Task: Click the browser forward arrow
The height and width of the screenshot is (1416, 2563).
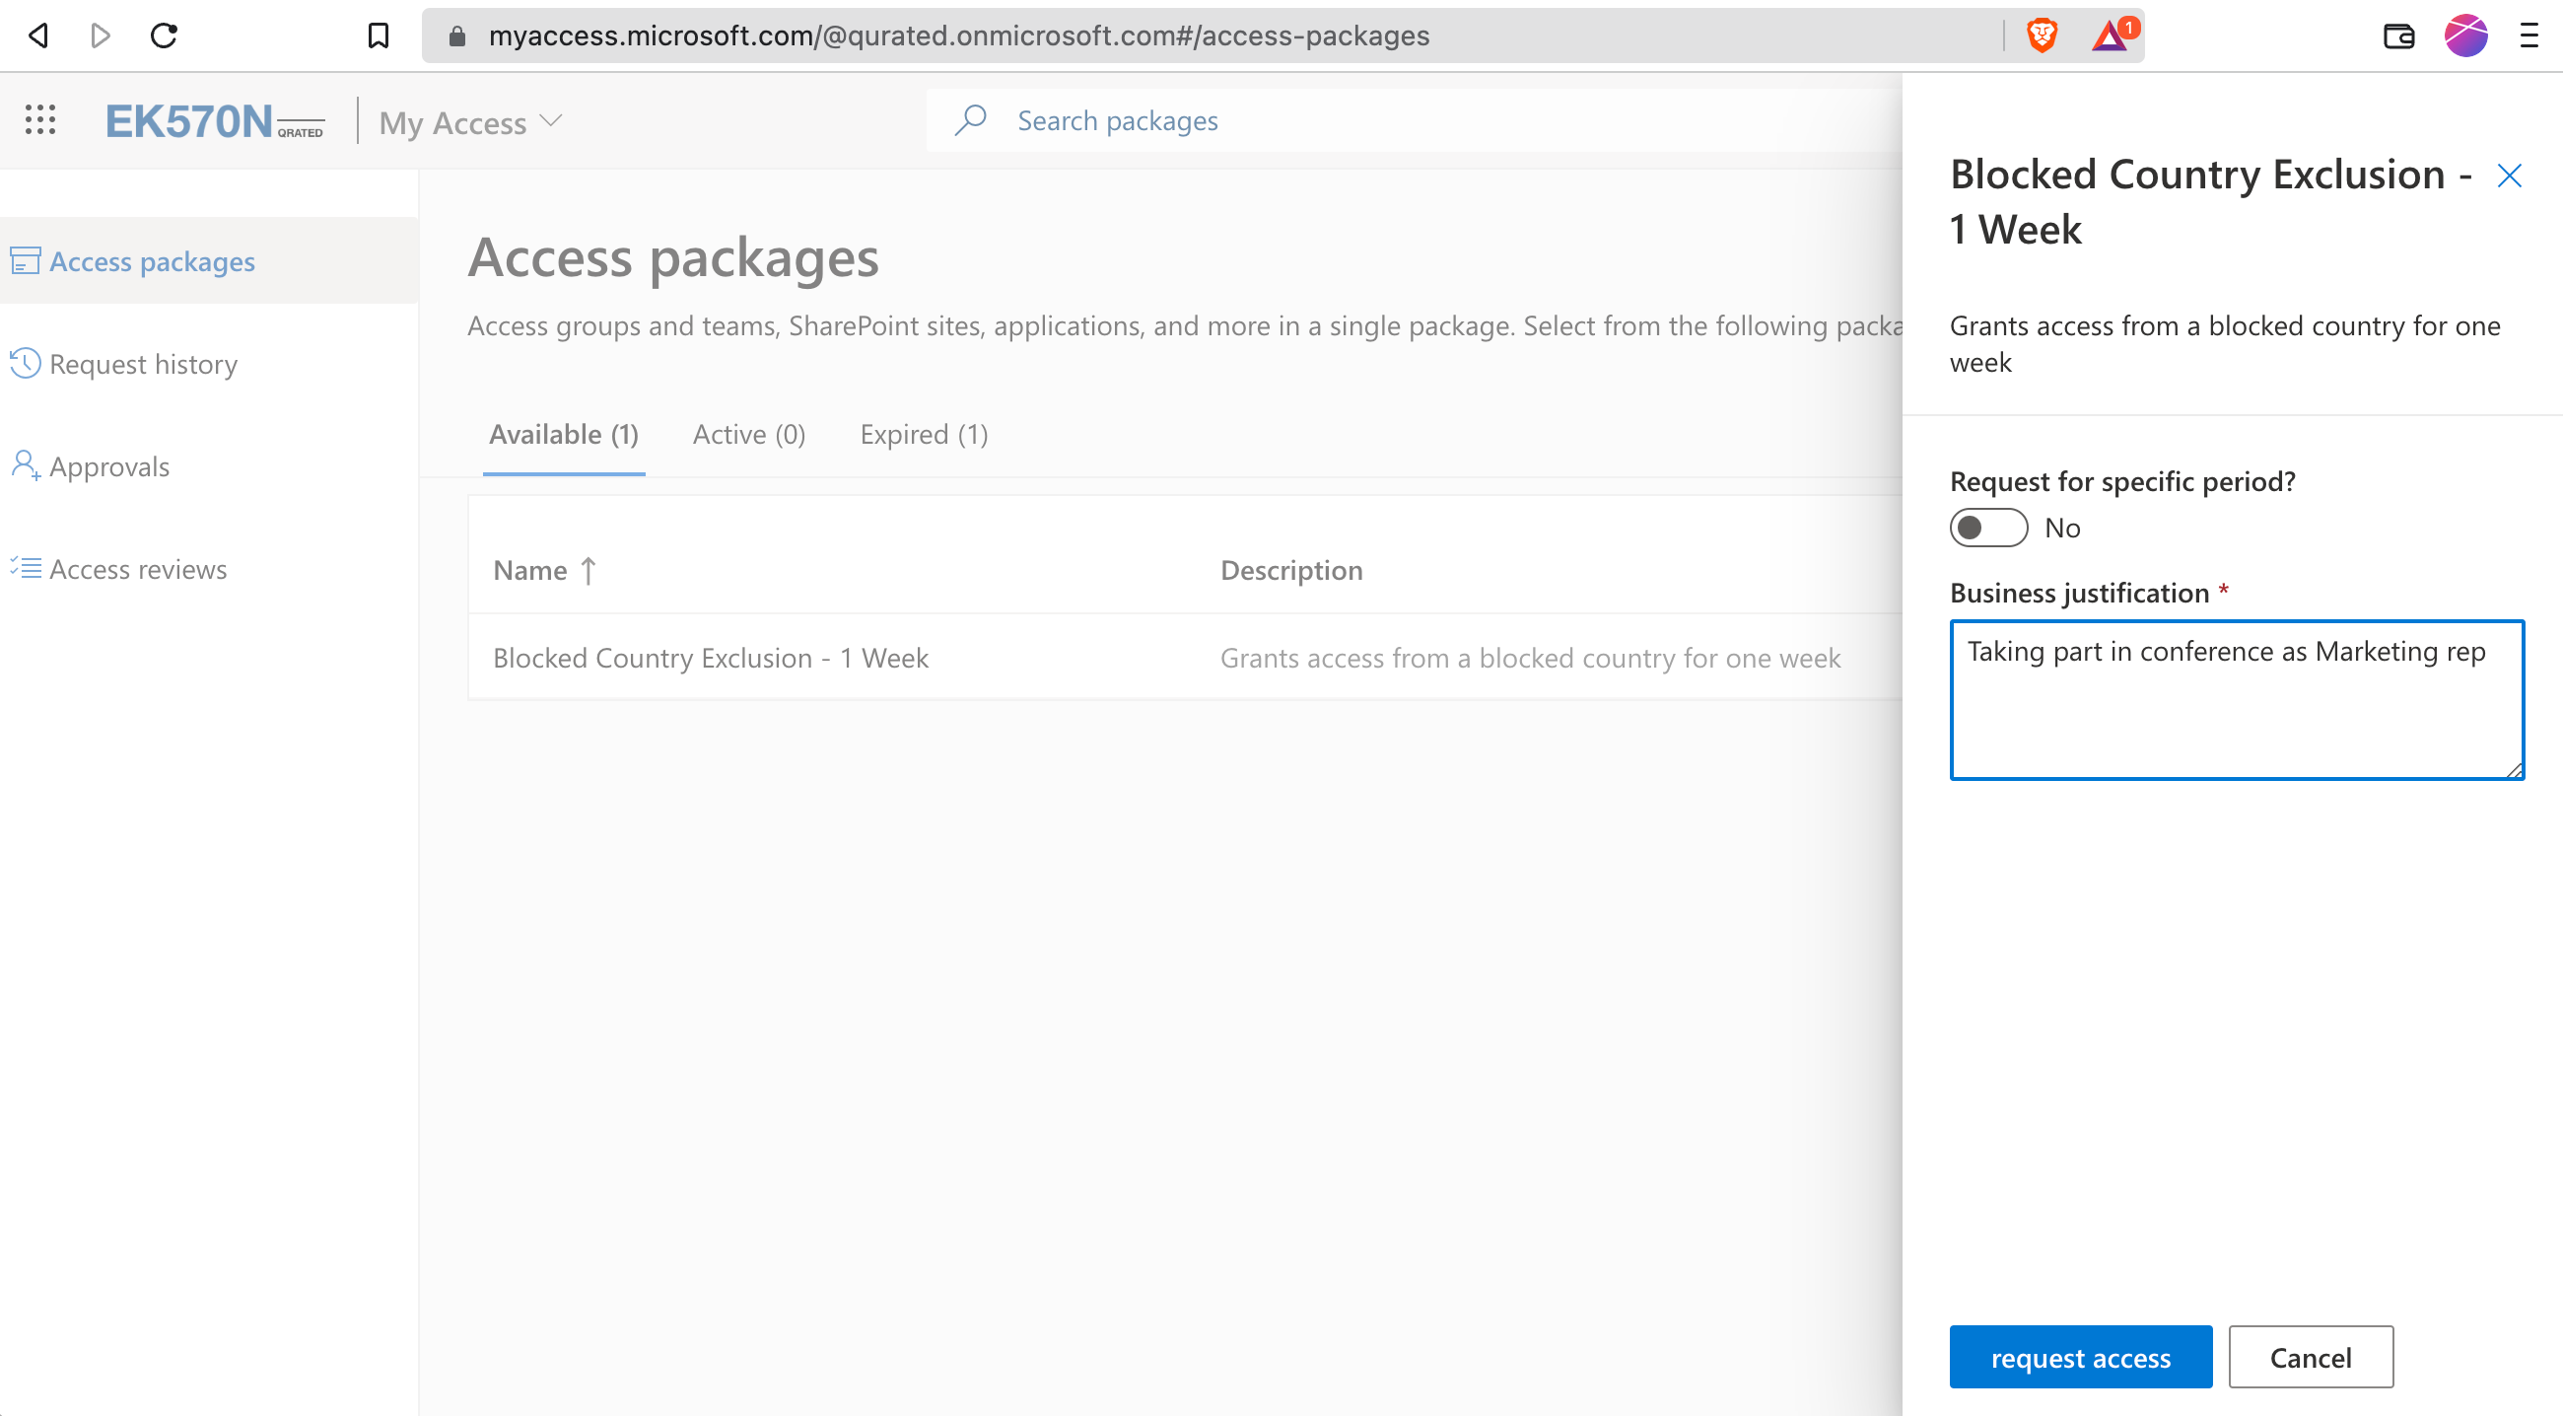Action: point(100,35)
